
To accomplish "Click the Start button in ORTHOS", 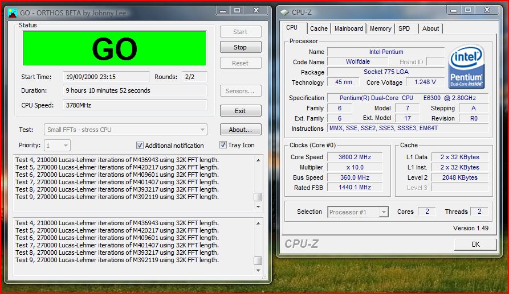I will point(240,32).
